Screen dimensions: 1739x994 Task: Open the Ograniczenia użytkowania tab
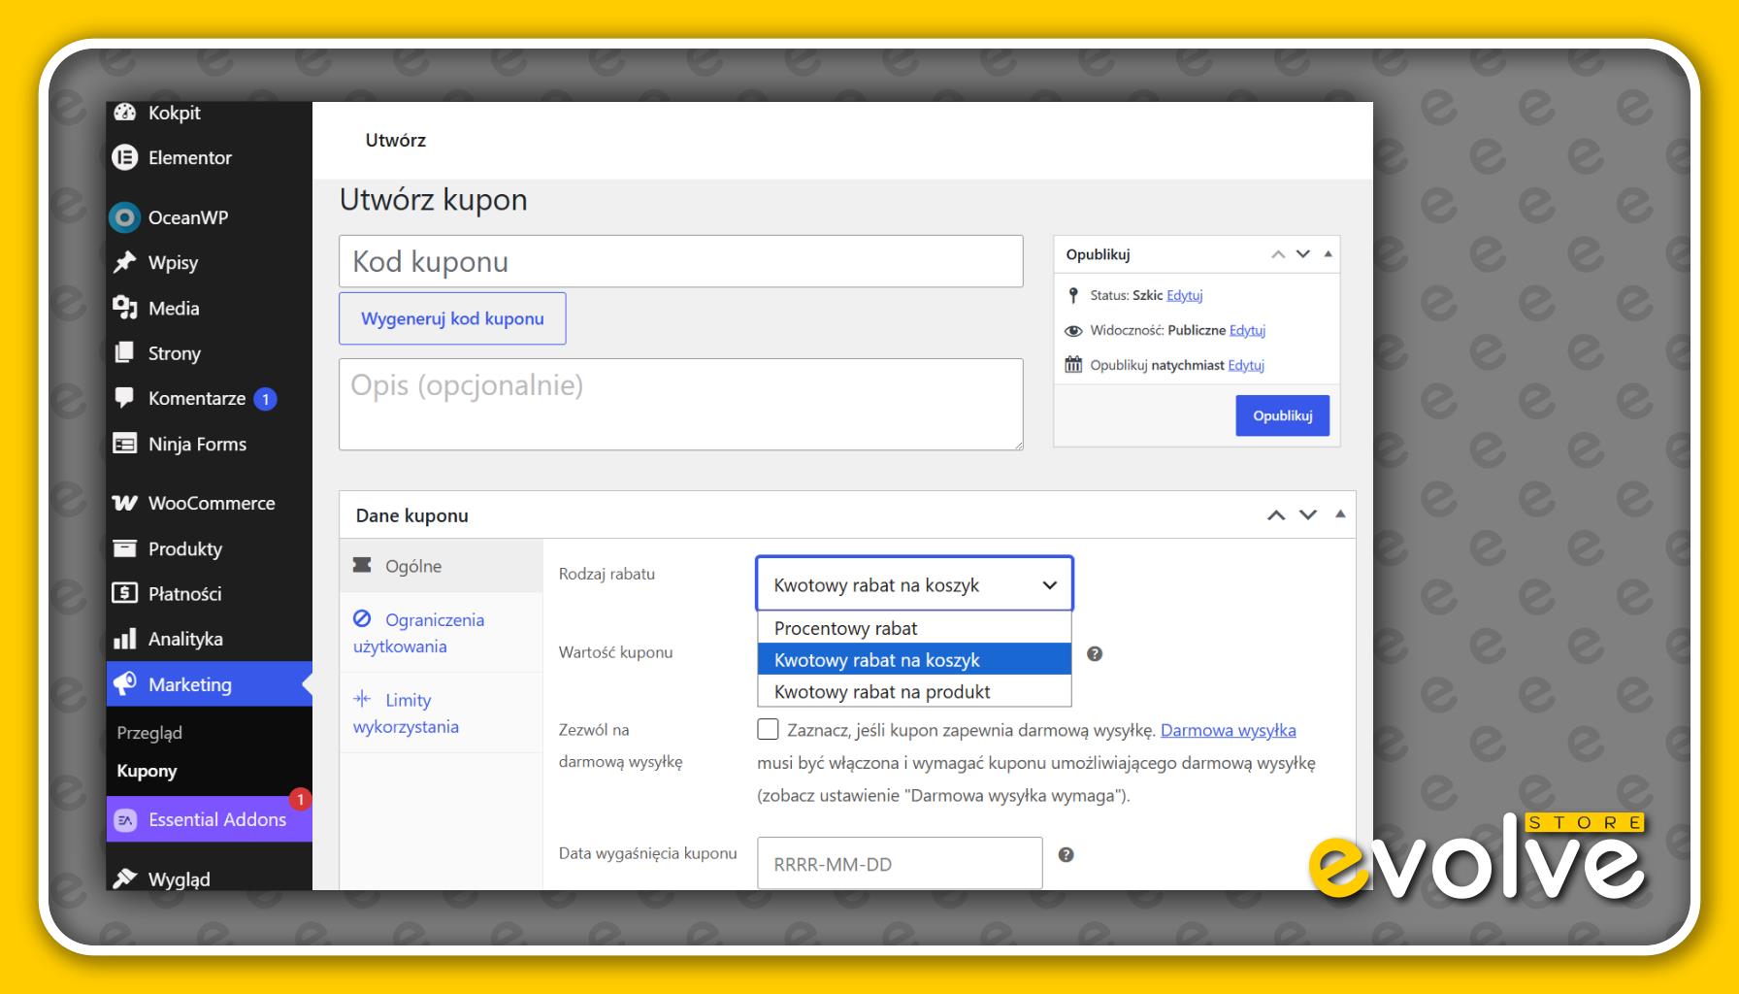[x=442, y=633]
